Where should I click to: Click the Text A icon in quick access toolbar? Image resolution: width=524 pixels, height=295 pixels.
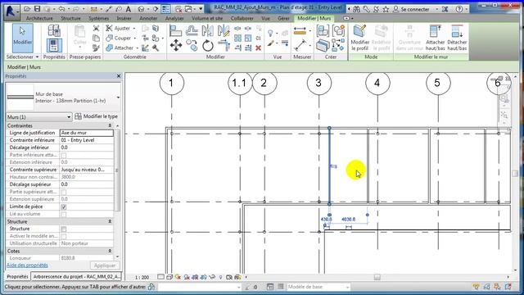[x=128, y=9]
